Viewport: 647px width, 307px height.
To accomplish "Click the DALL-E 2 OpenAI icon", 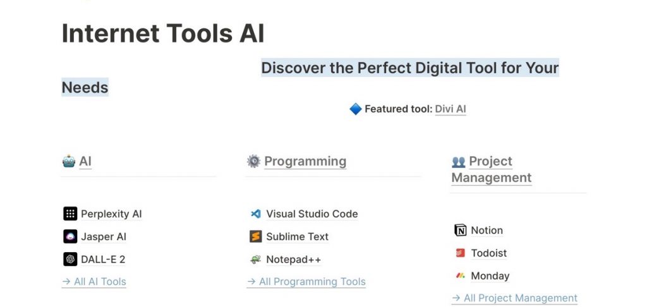I will 70,259.
